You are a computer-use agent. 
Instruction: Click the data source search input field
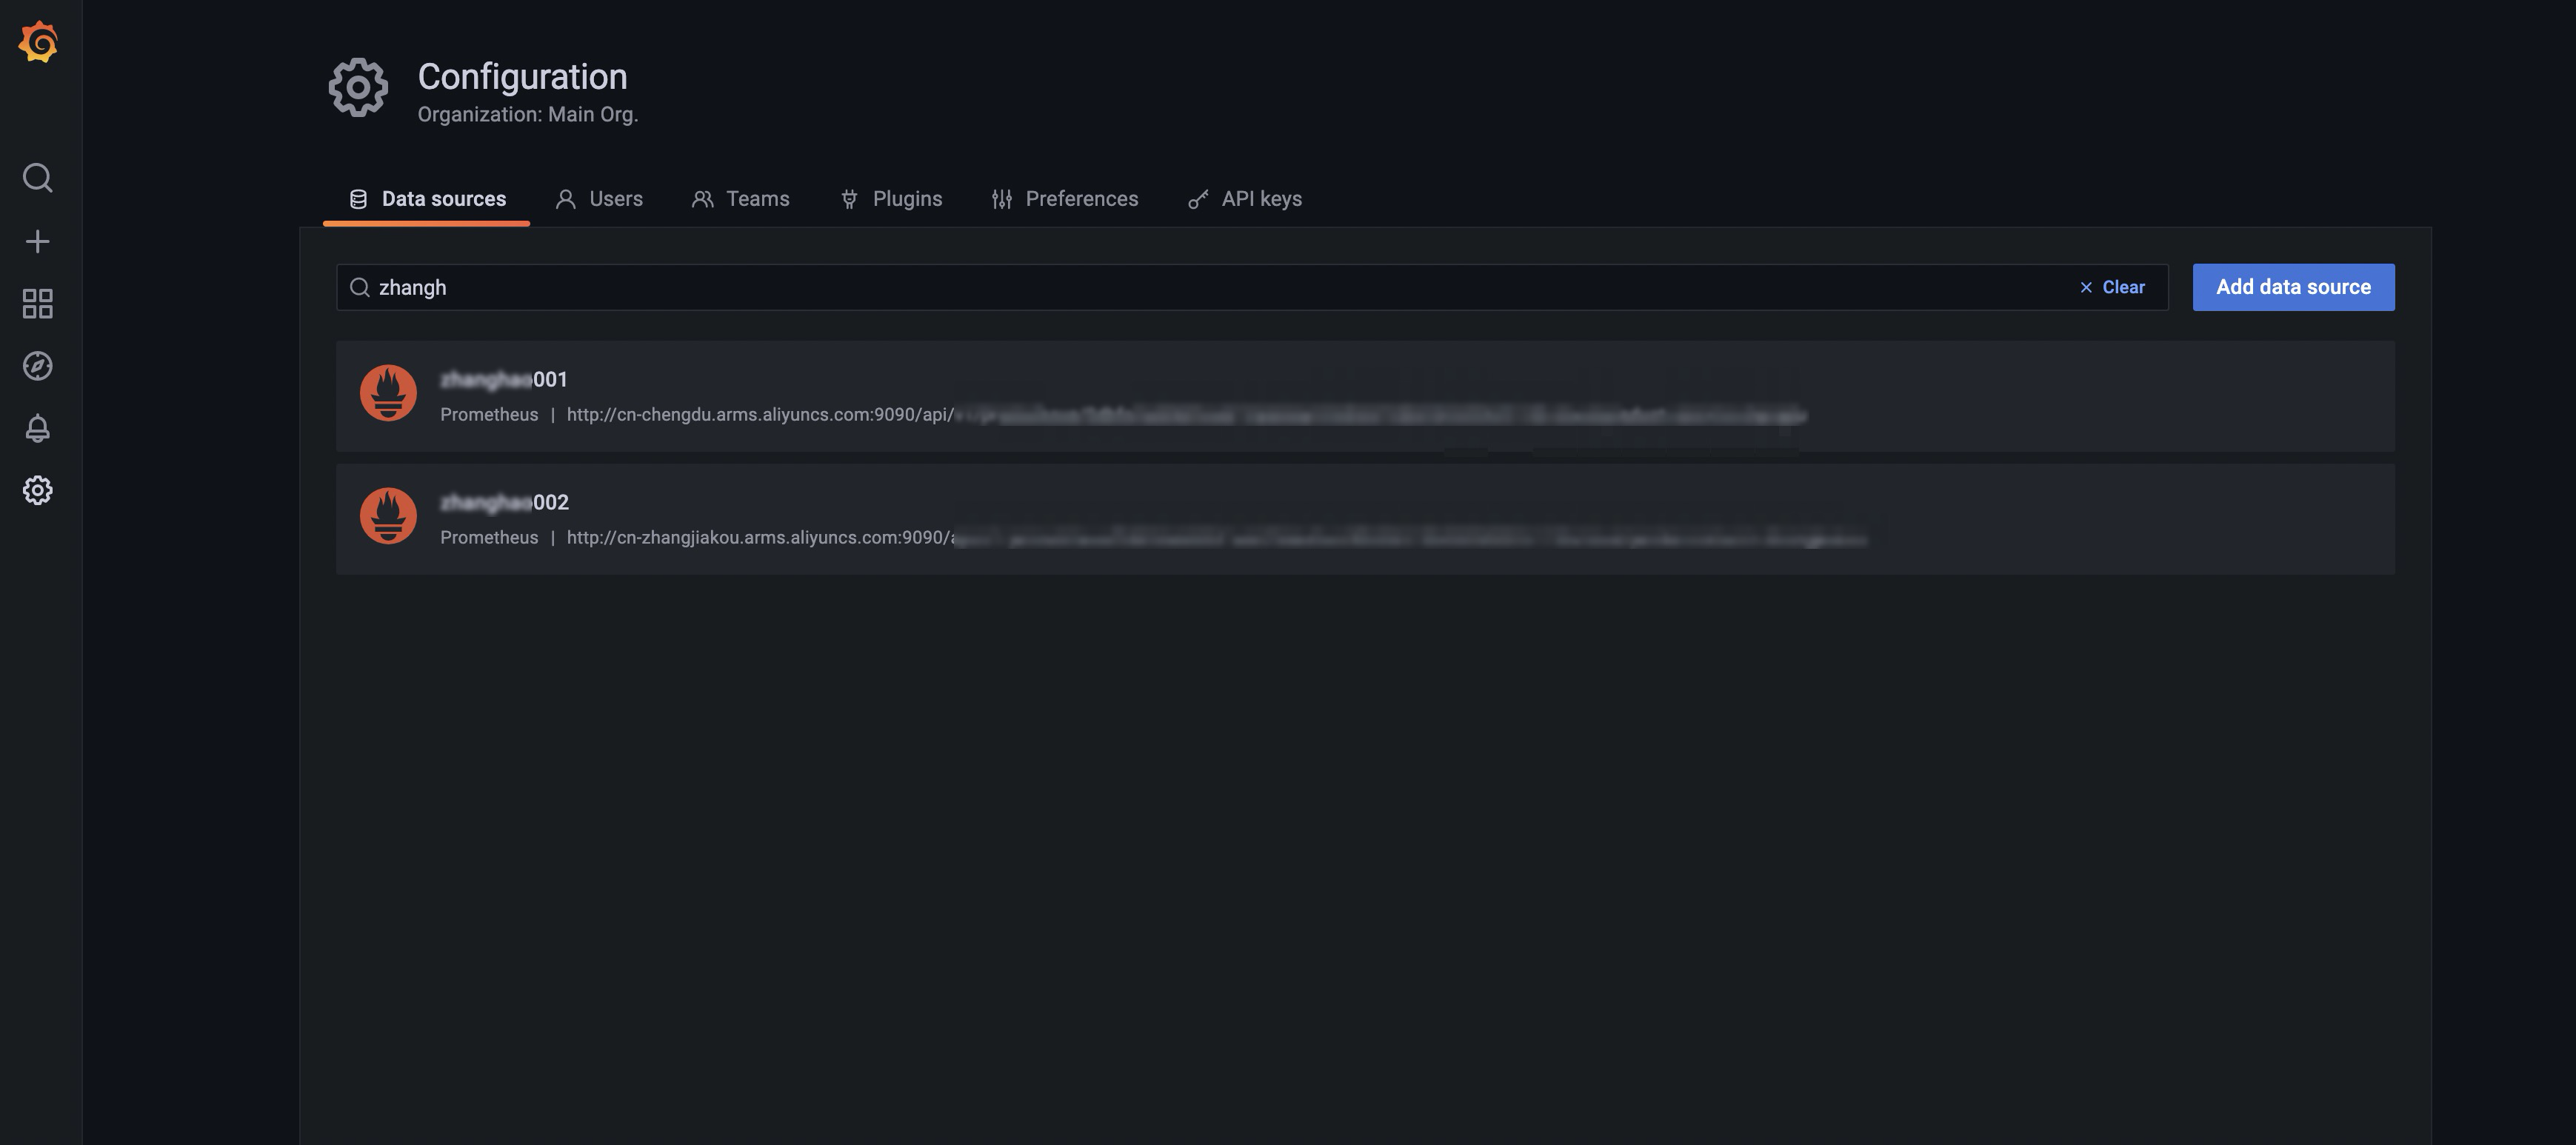(1200, 287)
